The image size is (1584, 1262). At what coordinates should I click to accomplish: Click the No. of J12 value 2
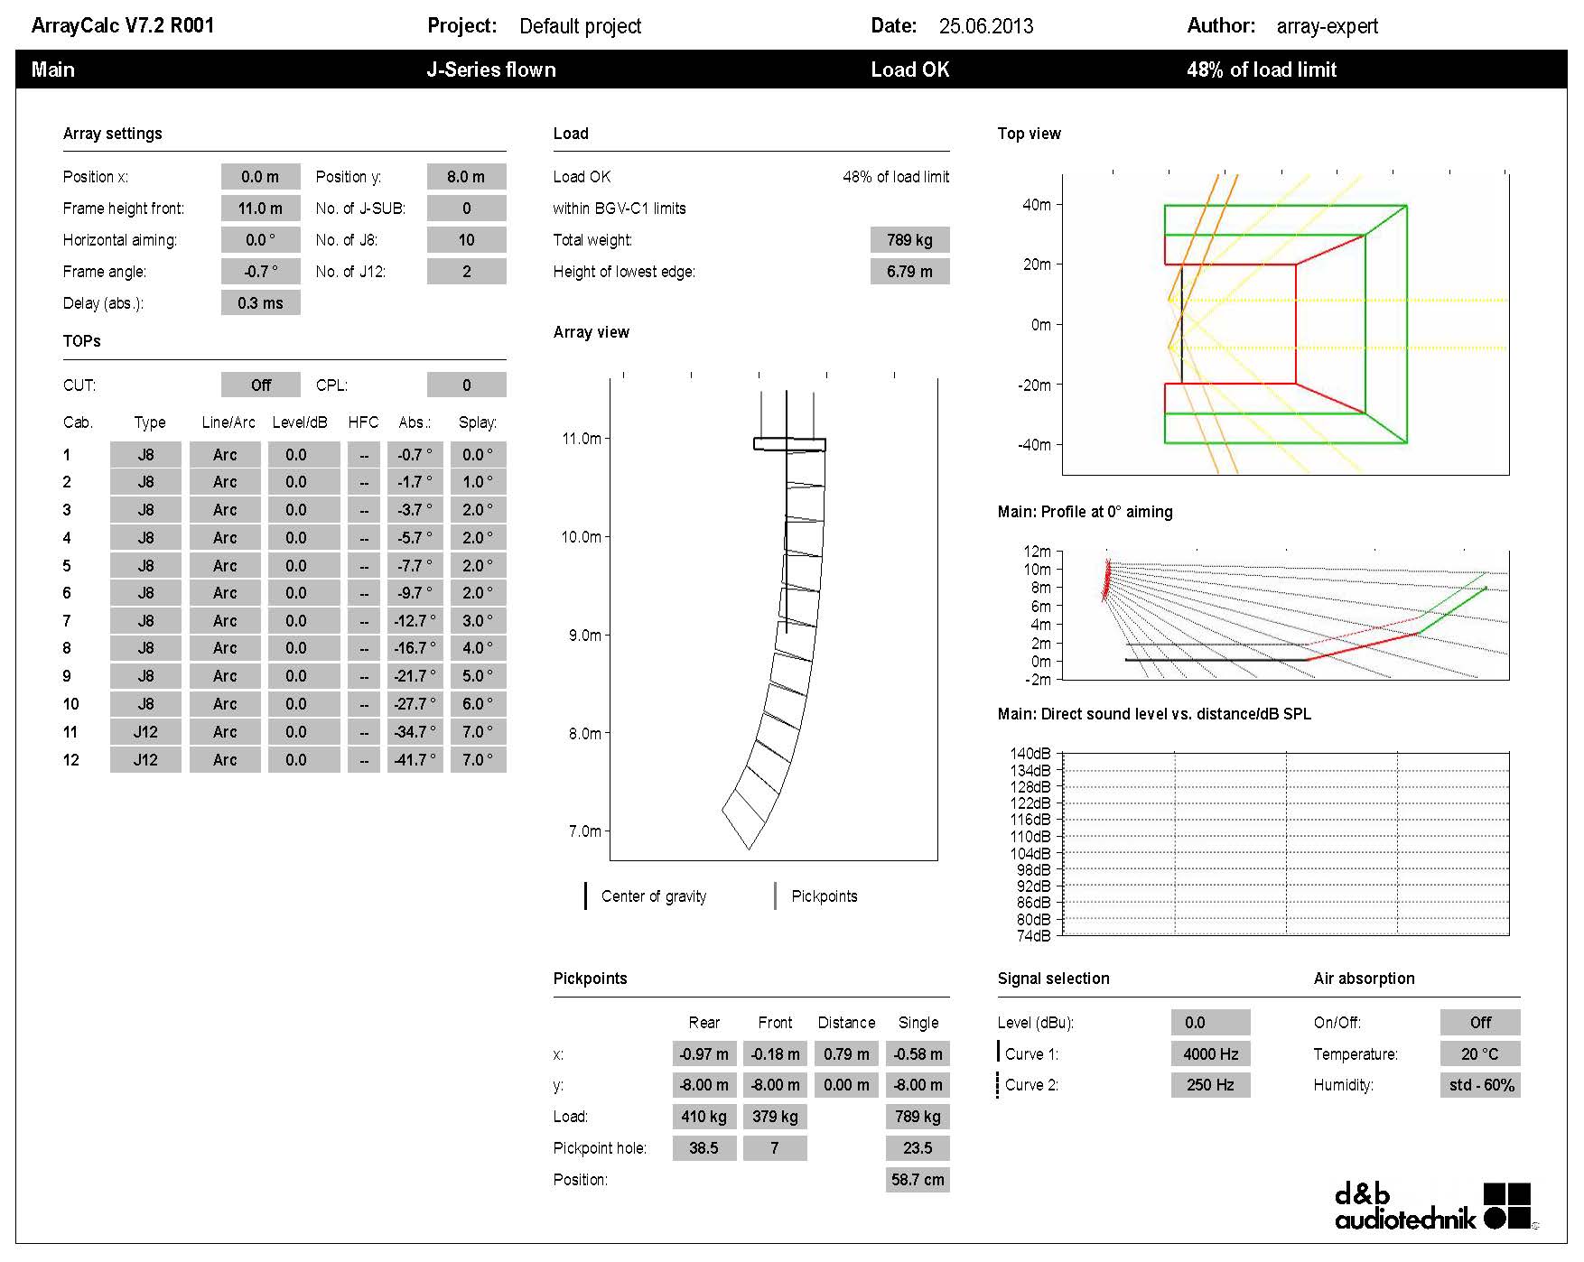[466, 272]
